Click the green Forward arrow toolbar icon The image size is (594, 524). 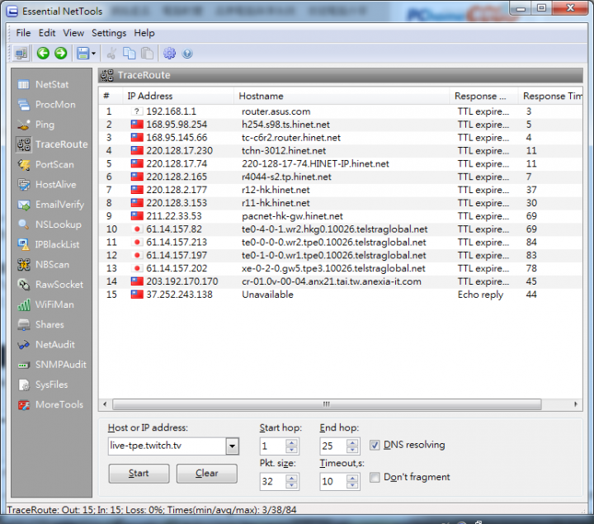[x=60, y=53]
